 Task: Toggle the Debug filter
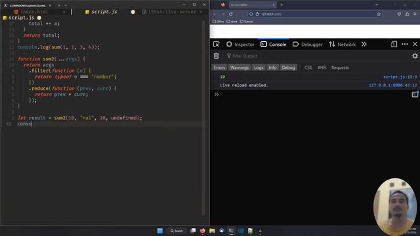[288, 68]
